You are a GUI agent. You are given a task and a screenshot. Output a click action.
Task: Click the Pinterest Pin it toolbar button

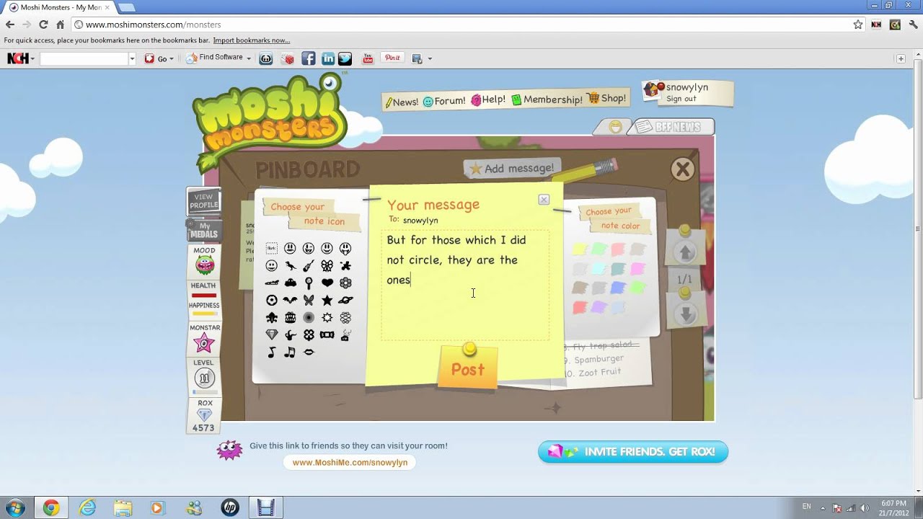click(x=392, y=58)
